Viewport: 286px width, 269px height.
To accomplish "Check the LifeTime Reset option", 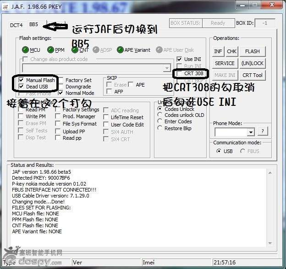I will 106,117.
